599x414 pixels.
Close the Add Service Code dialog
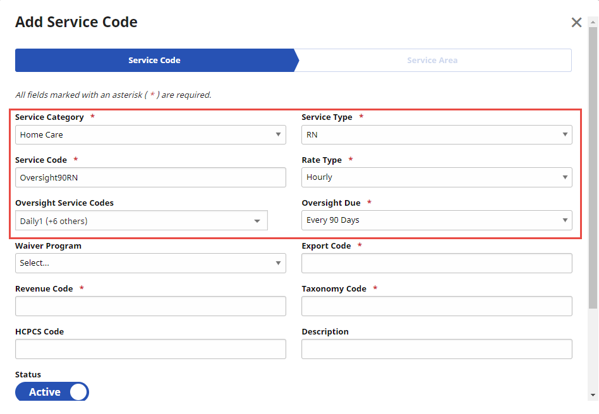(576, 23)
